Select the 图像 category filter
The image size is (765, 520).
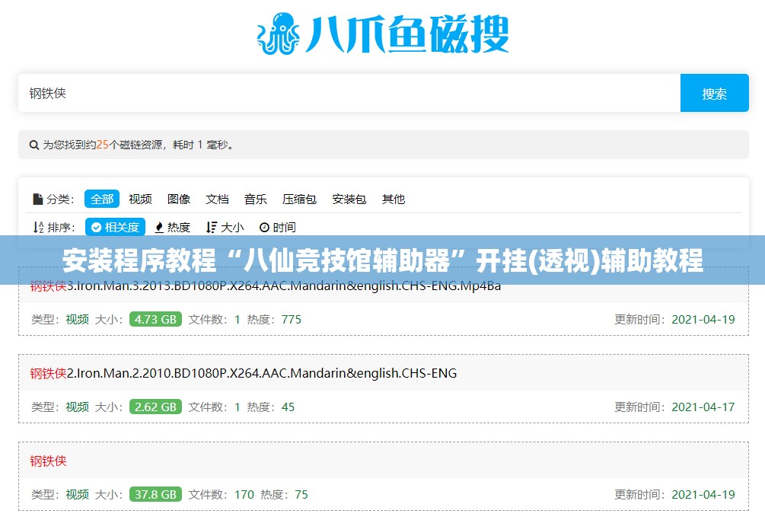point(179,199)
